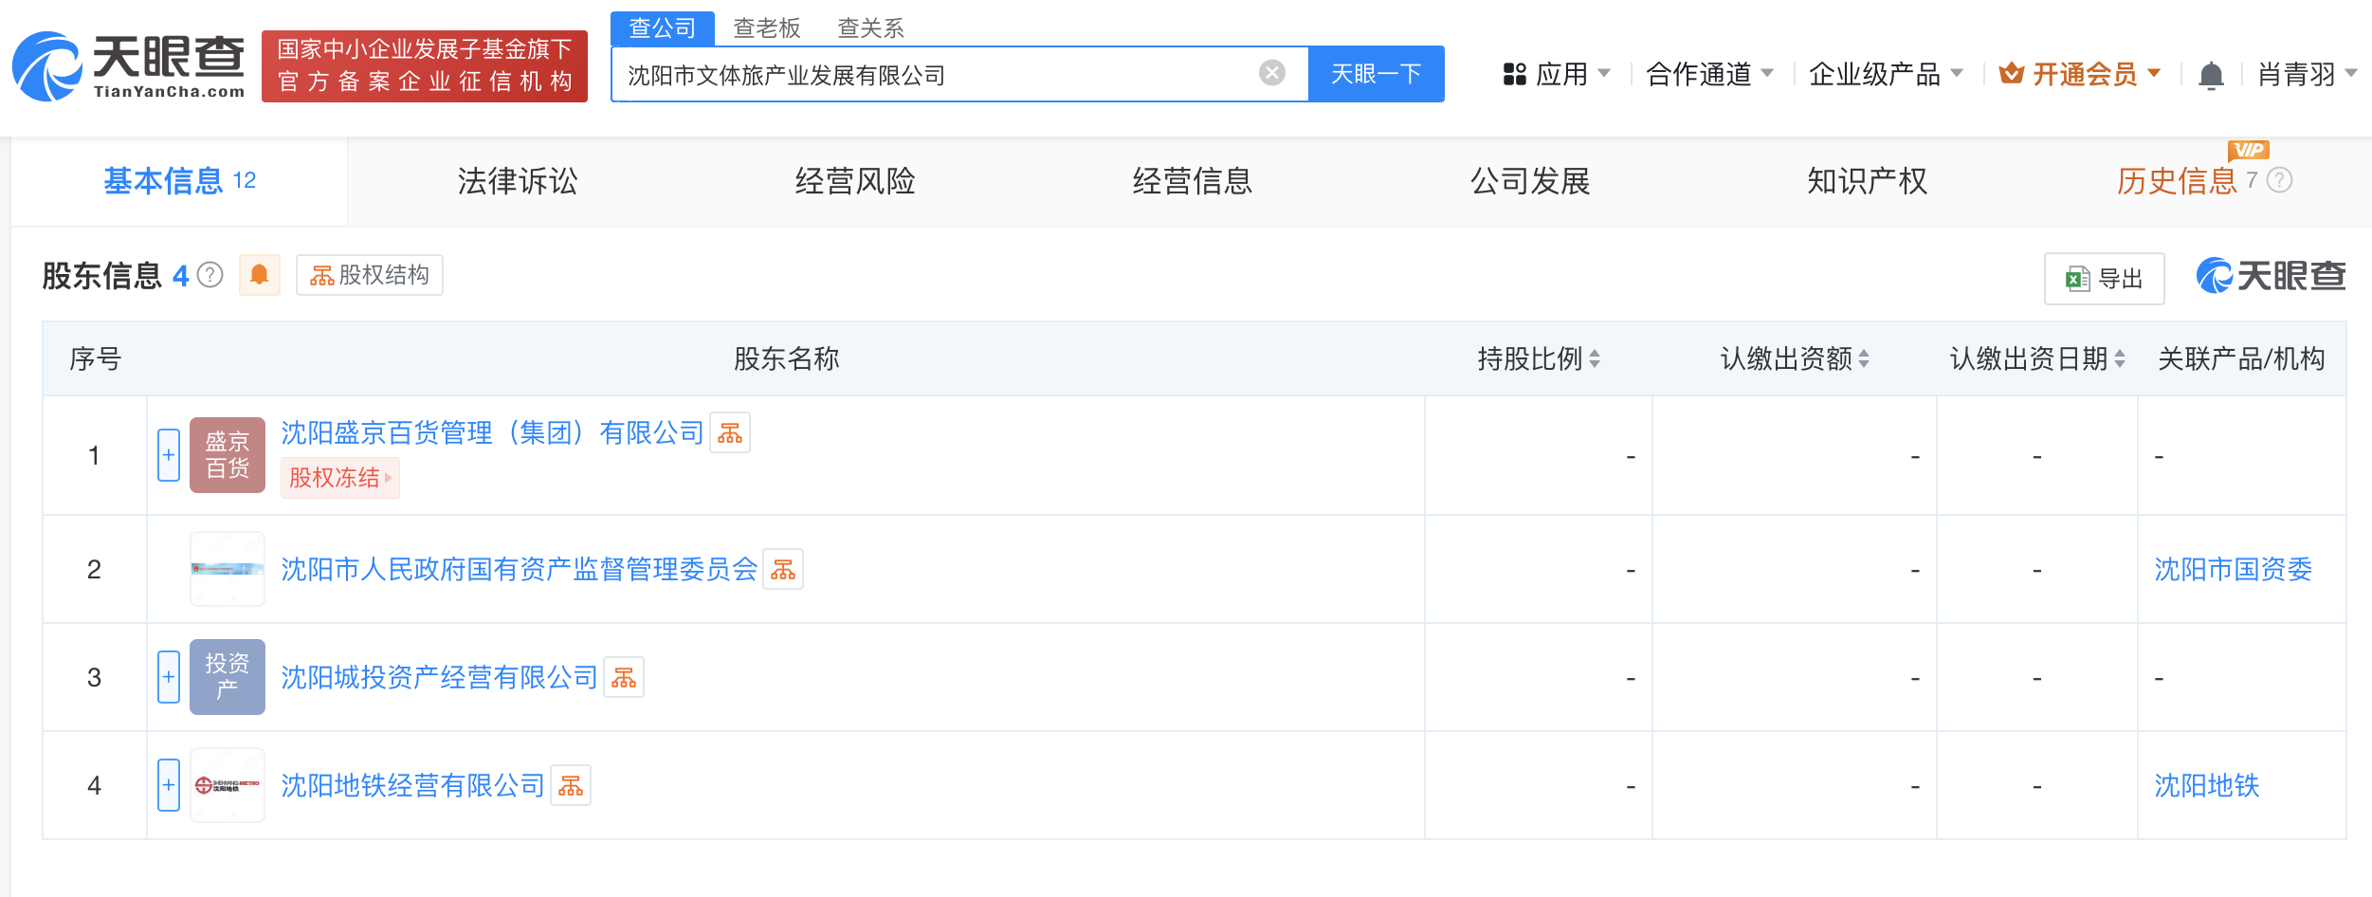The width and height of the screenshot is (2372, 897).
Task: Click the 关联产品/机构 column header
Action: tap(2242, 359)
